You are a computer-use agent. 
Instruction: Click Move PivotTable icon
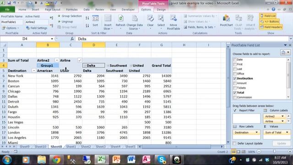point(173,18)
